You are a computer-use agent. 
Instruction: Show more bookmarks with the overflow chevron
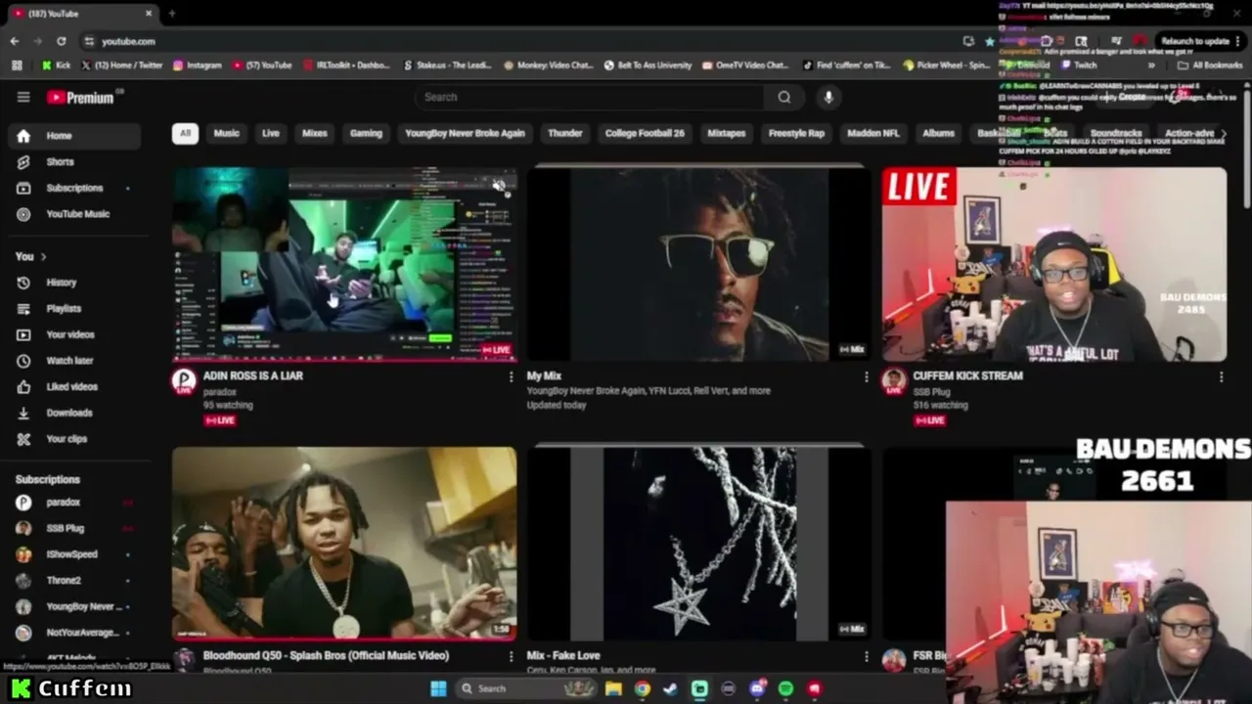pyautogui.click(x=1151, y=66)
